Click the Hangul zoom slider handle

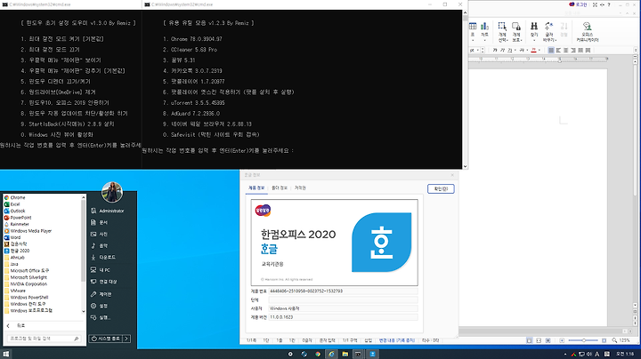coord(584,340)
